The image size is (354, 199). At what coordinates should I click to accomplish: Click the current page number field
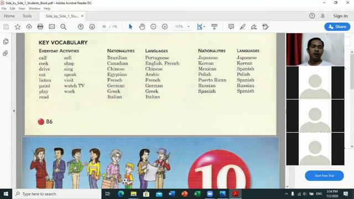pyautogui.click(x=104, y=27)
